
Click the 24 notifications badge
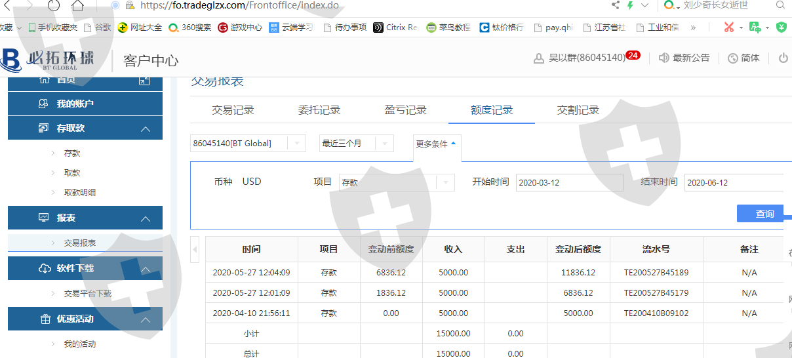633,56
